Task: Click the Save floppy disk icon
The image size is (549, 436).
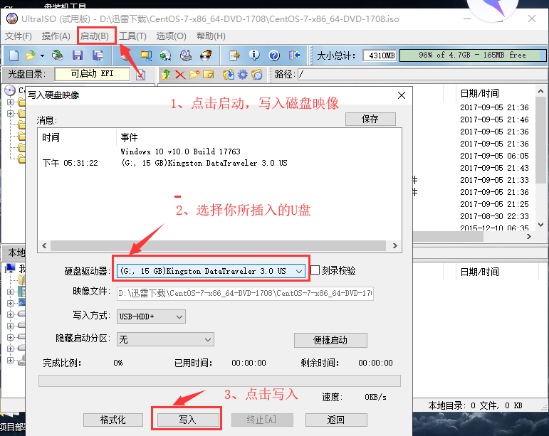Action: click(x=78, y=55)
